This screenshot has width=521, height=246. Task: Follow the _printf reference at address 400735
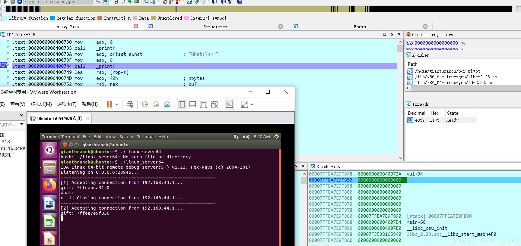(x=106, y=48)
